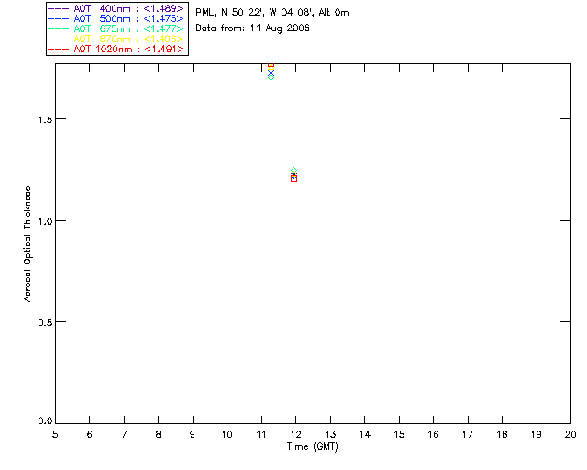The image size is (587, 470).
Task: Click the yellow 'AOT 870nm : <1.496>' legend entry
Action: click(x=116, y=39)
